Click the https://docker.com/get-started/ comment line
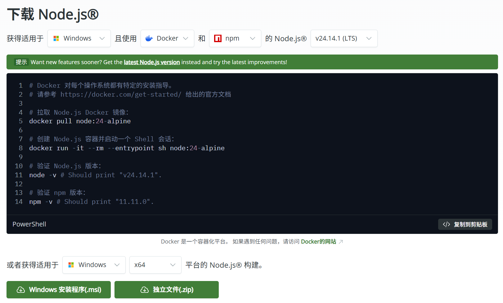This screenshot has width=503, height=303. coord(130,94)
